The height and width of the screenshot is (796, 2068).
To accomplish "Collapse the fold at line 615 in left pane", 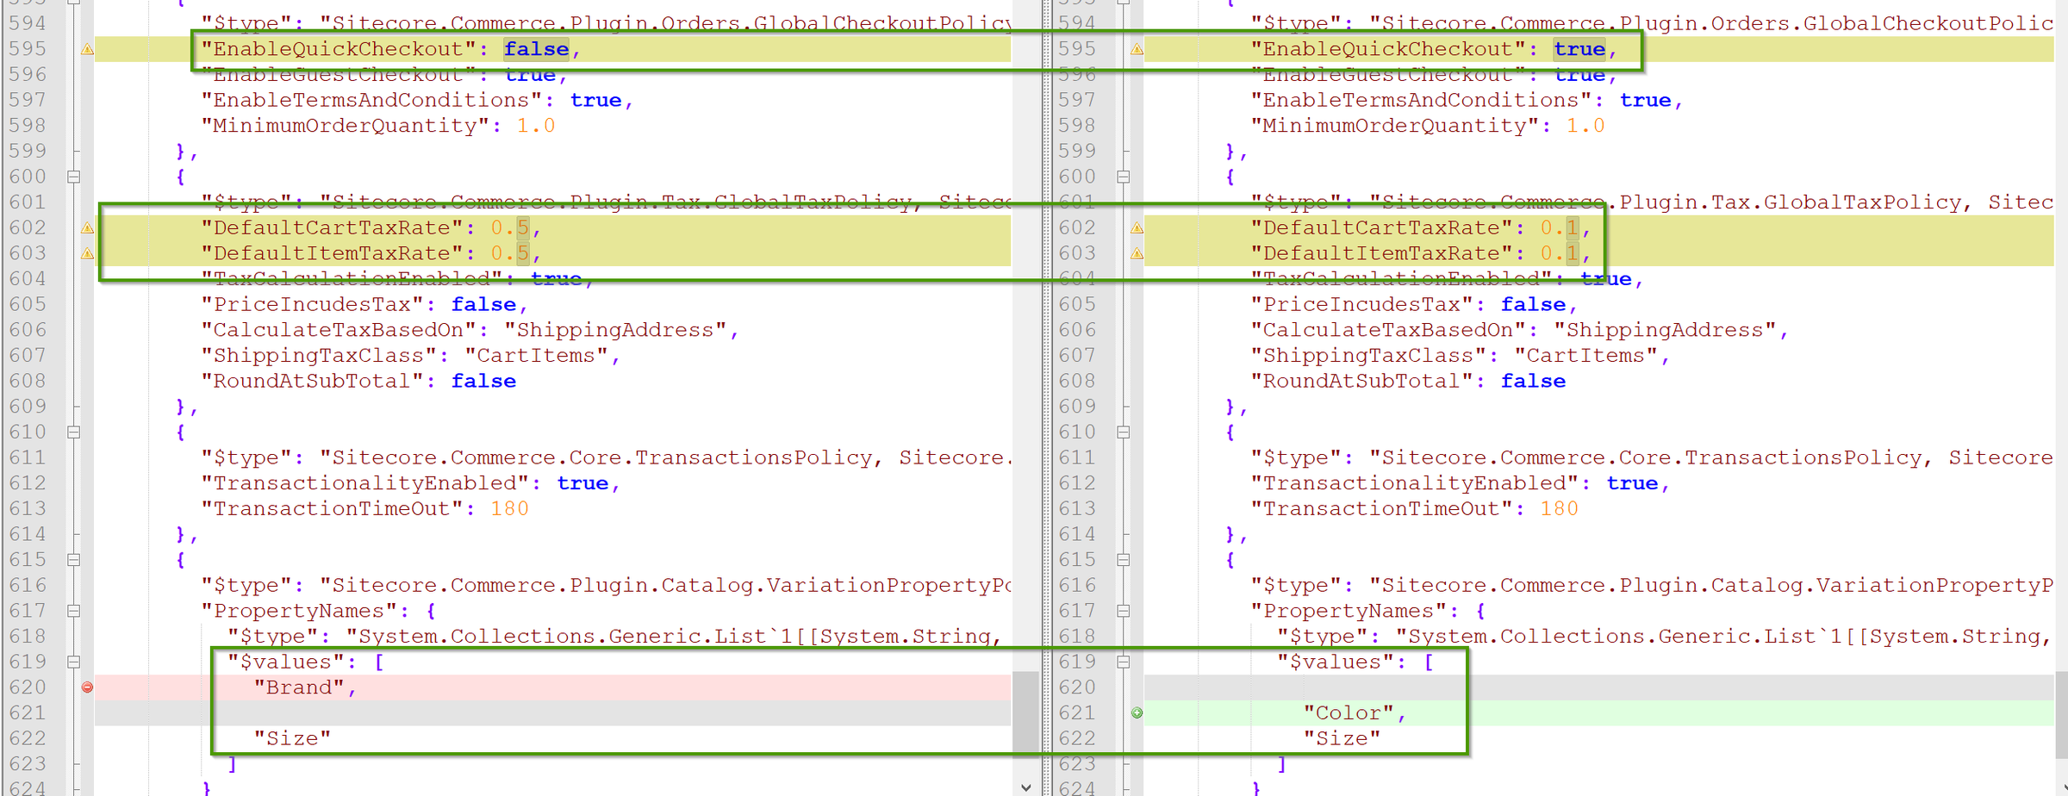I will click(x=74, y=560).
